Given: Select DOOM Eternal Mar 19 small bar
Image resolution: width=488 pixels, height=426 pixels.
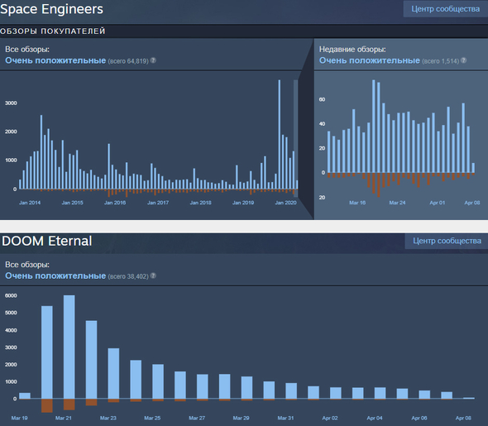Looking at the screenshot, I should pyautogui.click(x=25, y=395).
